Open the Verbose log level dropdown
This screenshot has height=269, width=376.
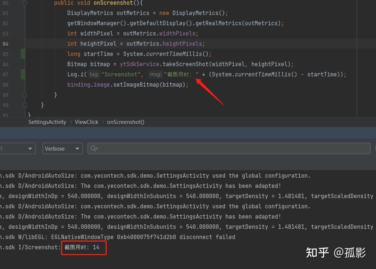(x=77, y=149)
